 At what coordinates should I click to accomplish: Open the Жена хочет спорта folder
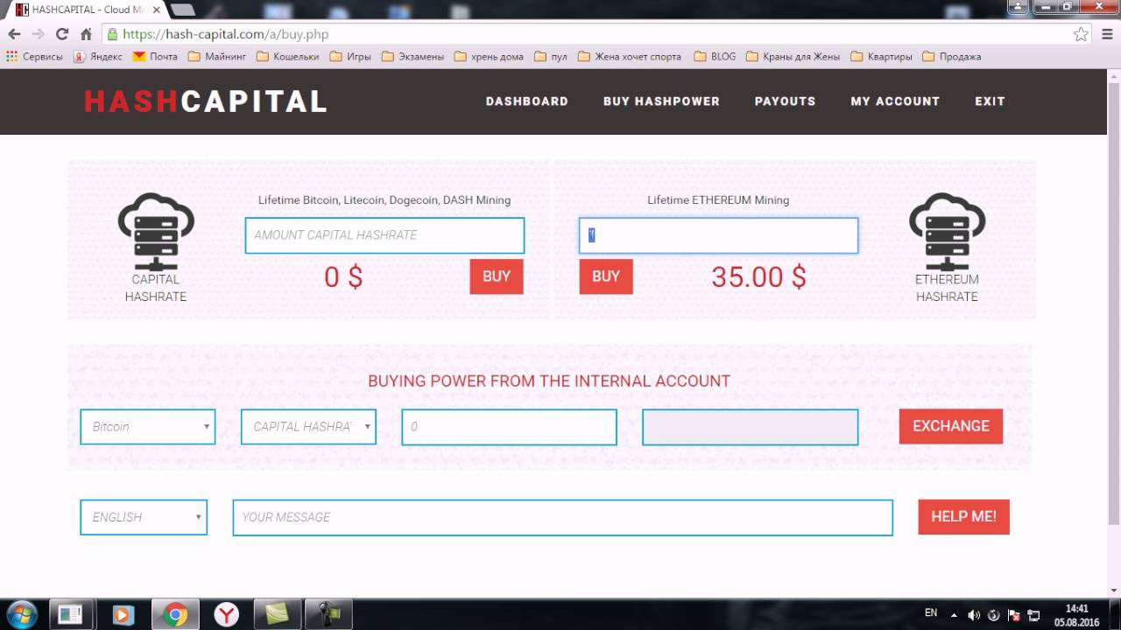coord(630,56)
